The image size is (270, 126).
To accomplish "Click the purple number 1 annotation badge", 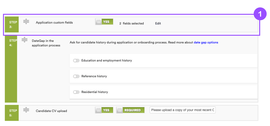I will [260, 14].
